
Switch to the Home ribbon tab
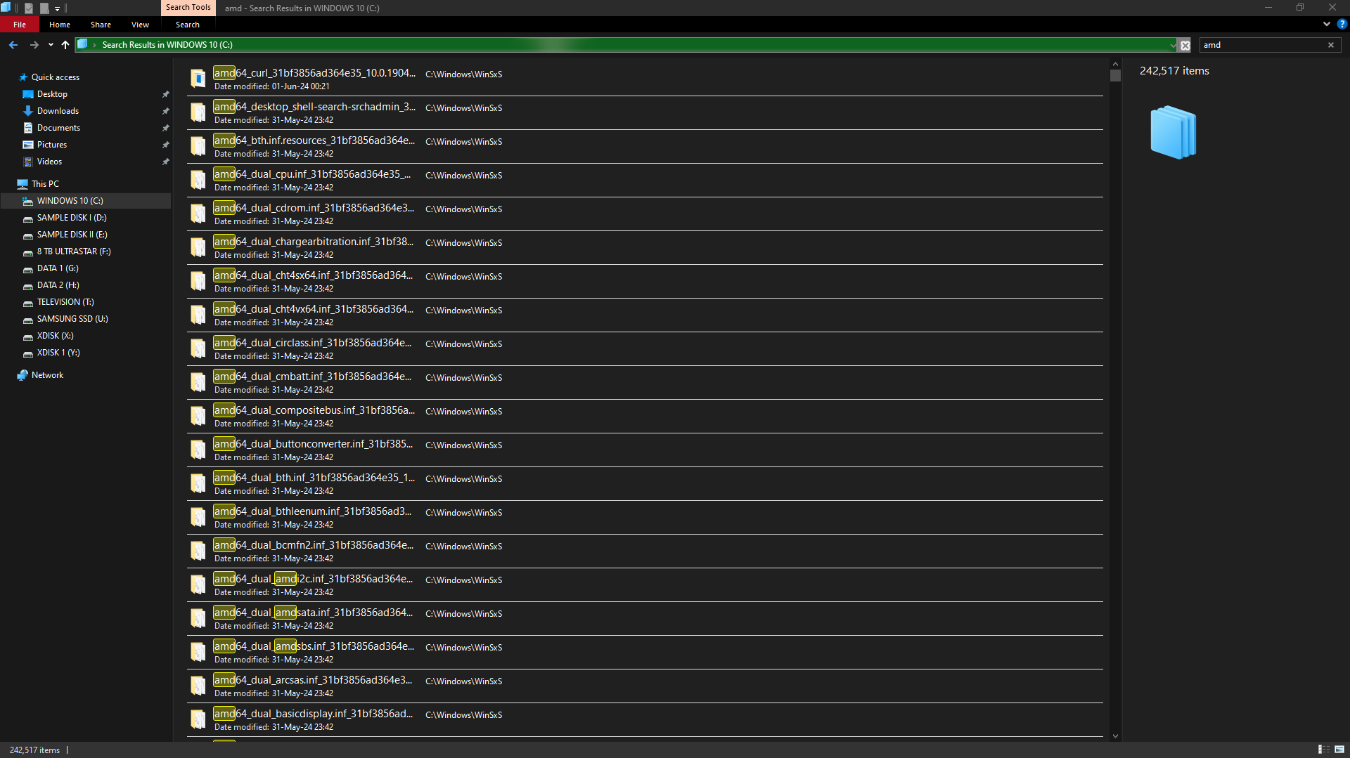coord(60,25)
